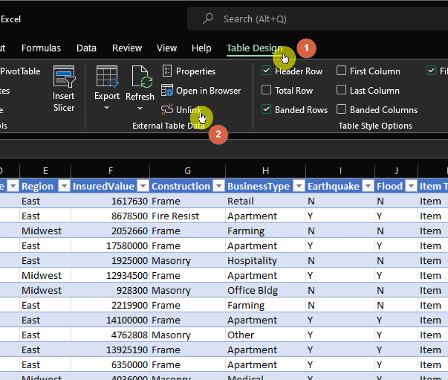This screenshot has height=380, width=448.
Task: Click into the Search (Alt+Q) box
Action: [317, 19]
